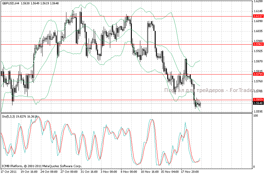264x174 pixels.
Task: Click the 31 Oct 16:00 time axis label
Action: click(x=89, y=172)
